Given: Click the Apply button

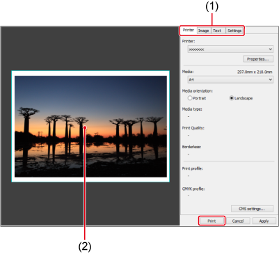Looking at the screenshot, I should (264, 221).
